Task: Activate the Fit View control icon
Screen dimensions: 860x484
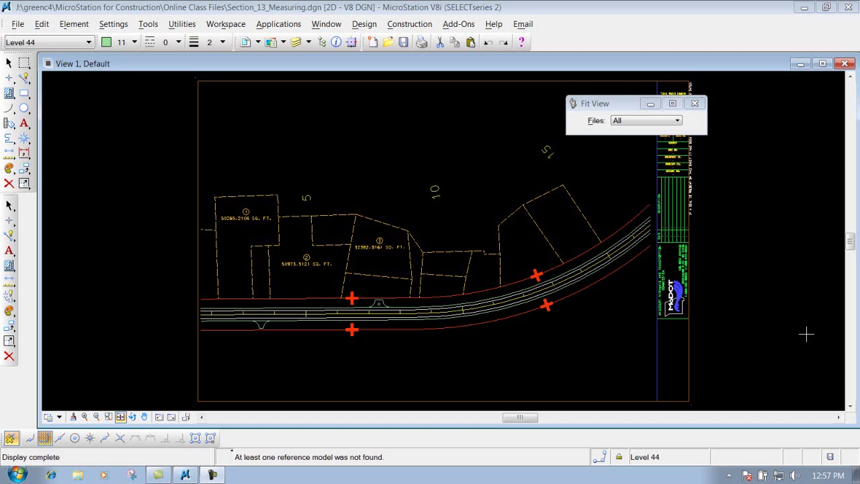Action: 120,417
